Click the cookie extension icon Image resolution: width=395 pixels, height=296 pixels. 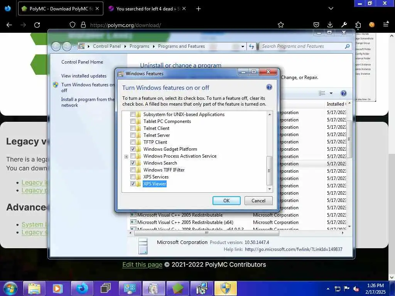coord(372,25)
